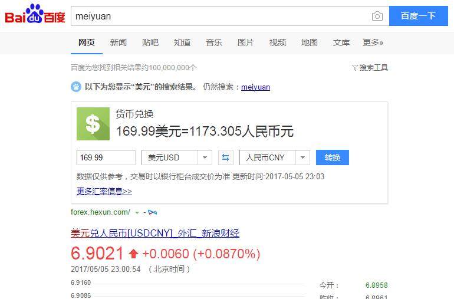Image resolution: width=454 pixels, height=299 pixels.
Task: Click the 2017/05/05 23:00:54 timestamp
Action: pyautogui.click(x=106, y=269)
